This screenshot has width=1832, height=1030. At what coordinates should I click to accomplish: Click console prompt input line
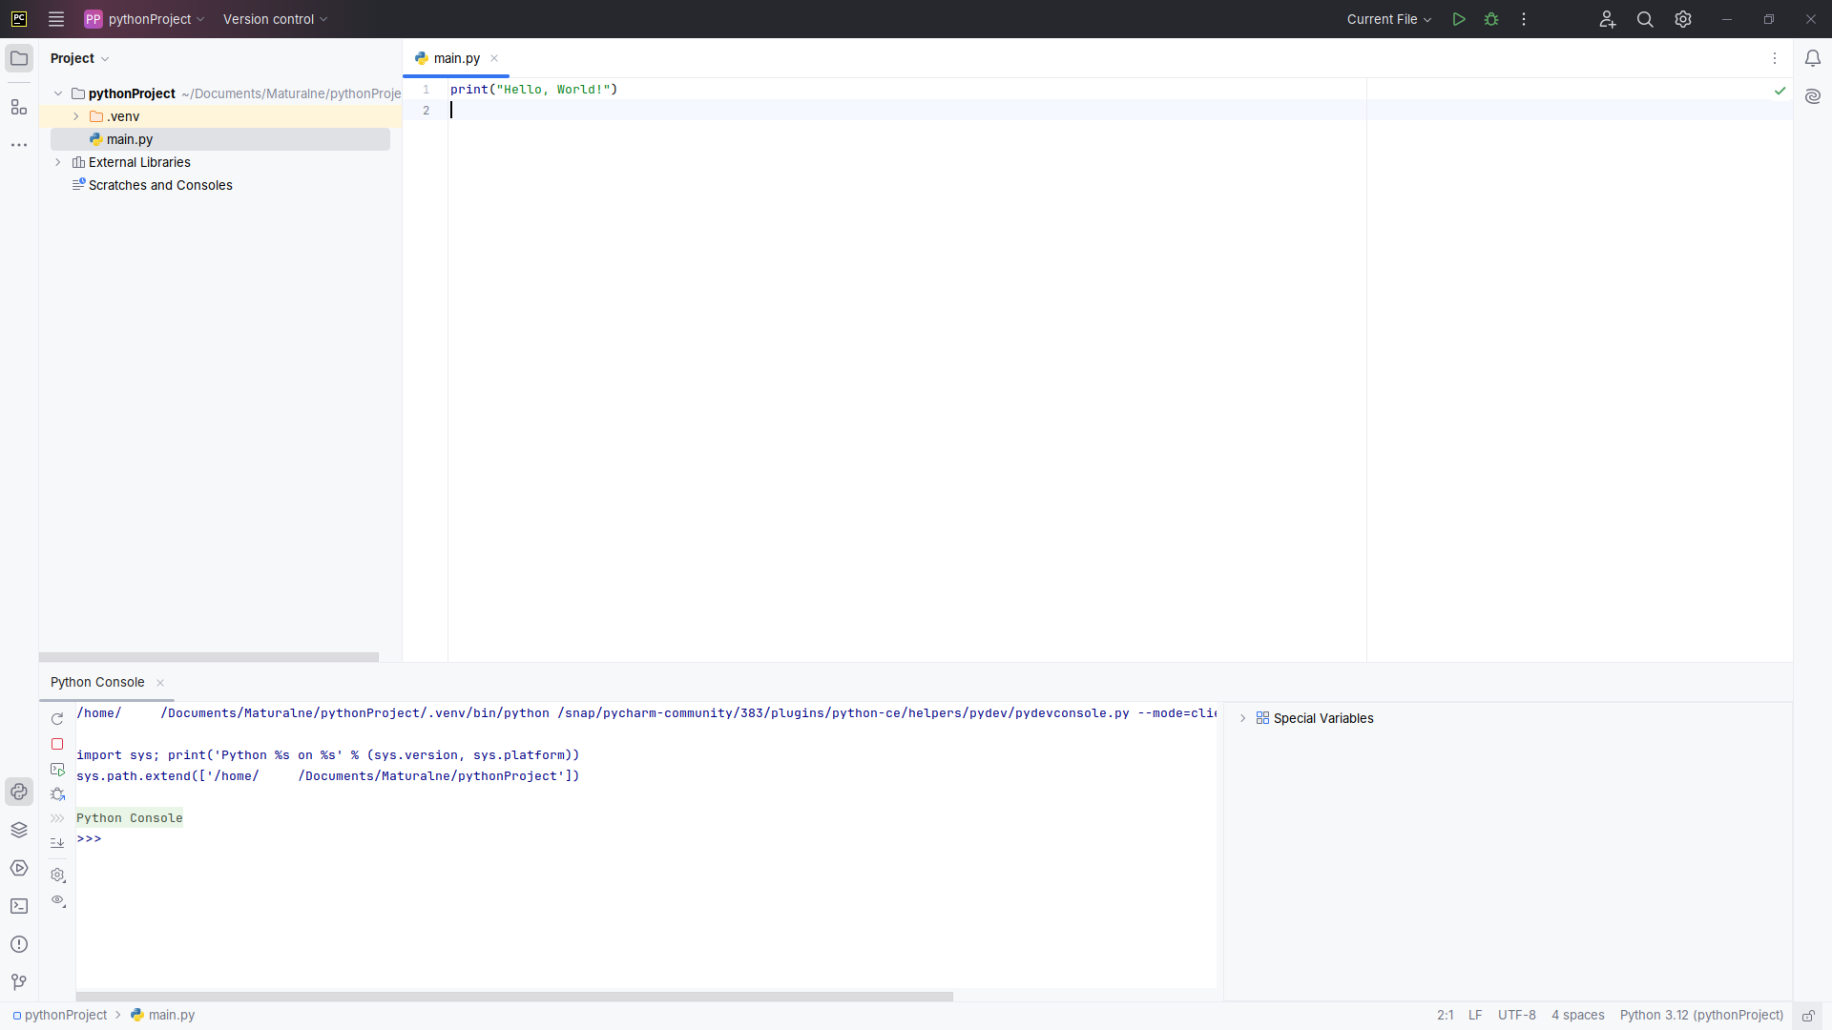coord(646,839)
